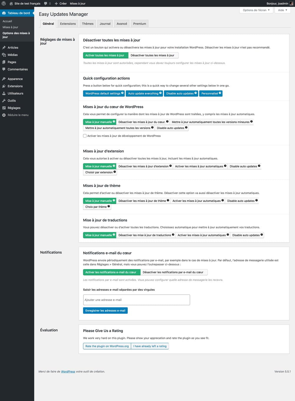Click help icon next to Choisir par extension
This screenshot has width=295, height=401.
point(115,172)
